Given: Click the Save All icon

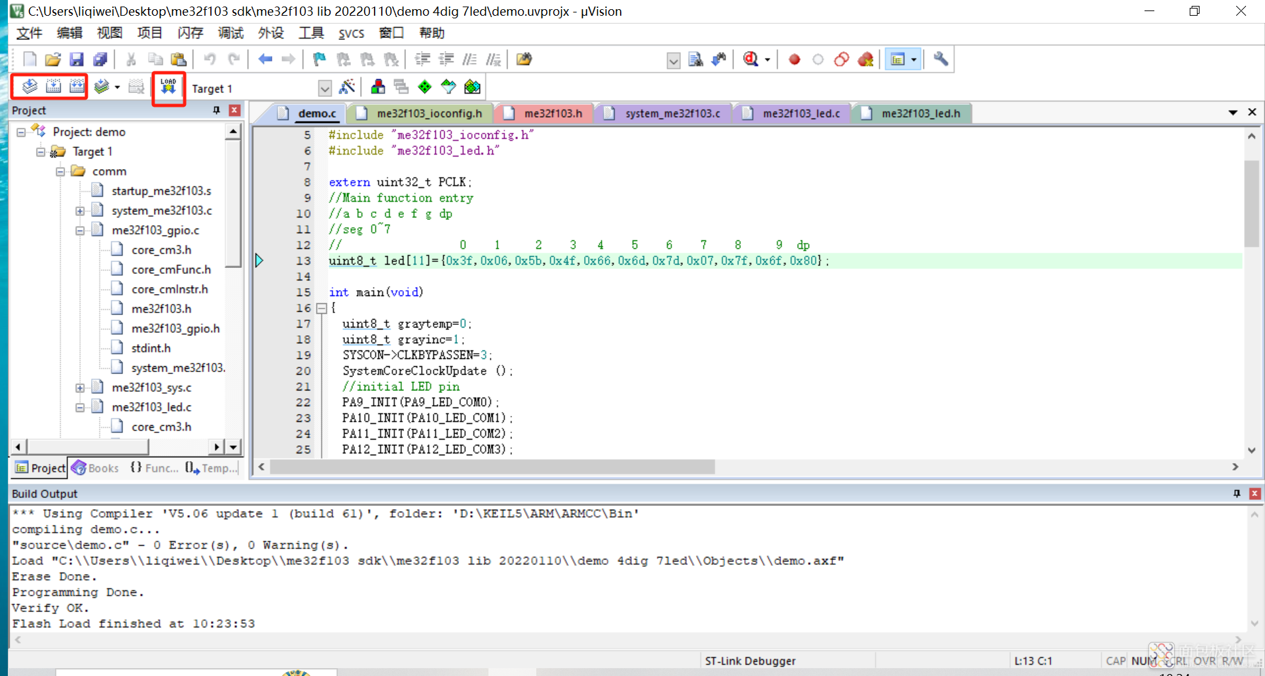Looking at the screenshot, I should point(100,60).
